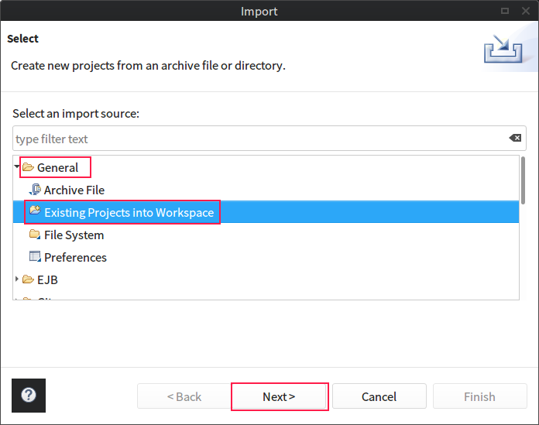Expand the EJB tree node

point(16,279)
